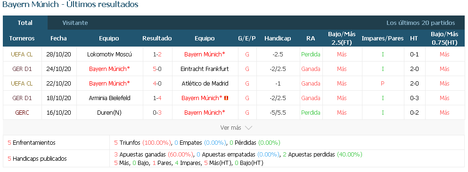
Task: Click the Handicap column header
Action: coord(278,39)
